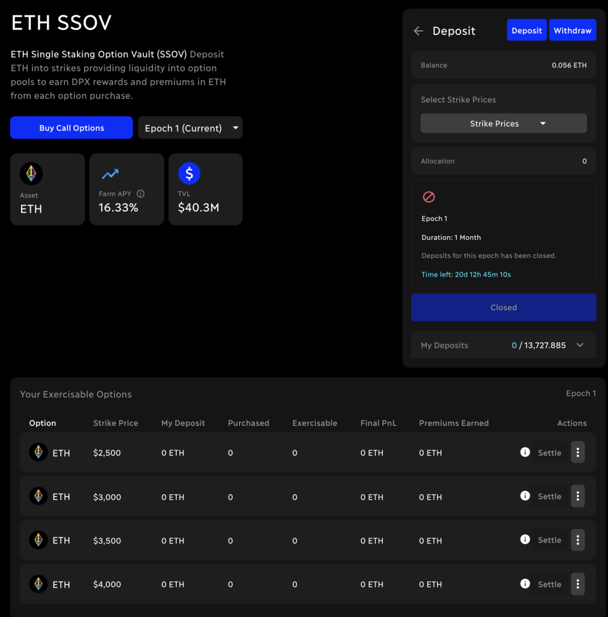Click the Farm APY info icon

pos(141,193)
